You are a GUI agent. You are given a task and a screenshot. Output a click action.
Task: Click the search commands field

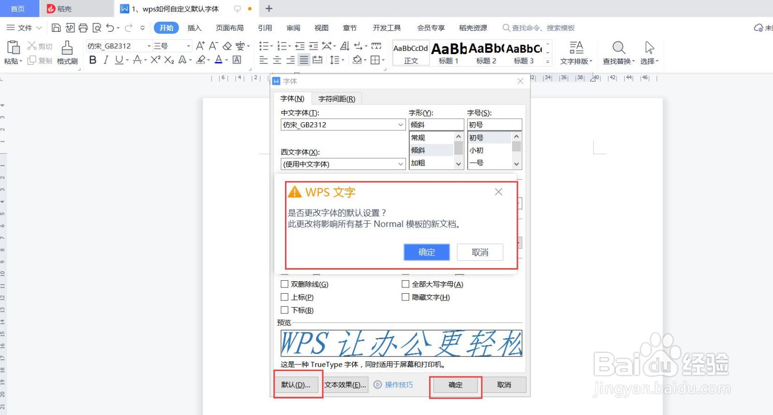539,28
